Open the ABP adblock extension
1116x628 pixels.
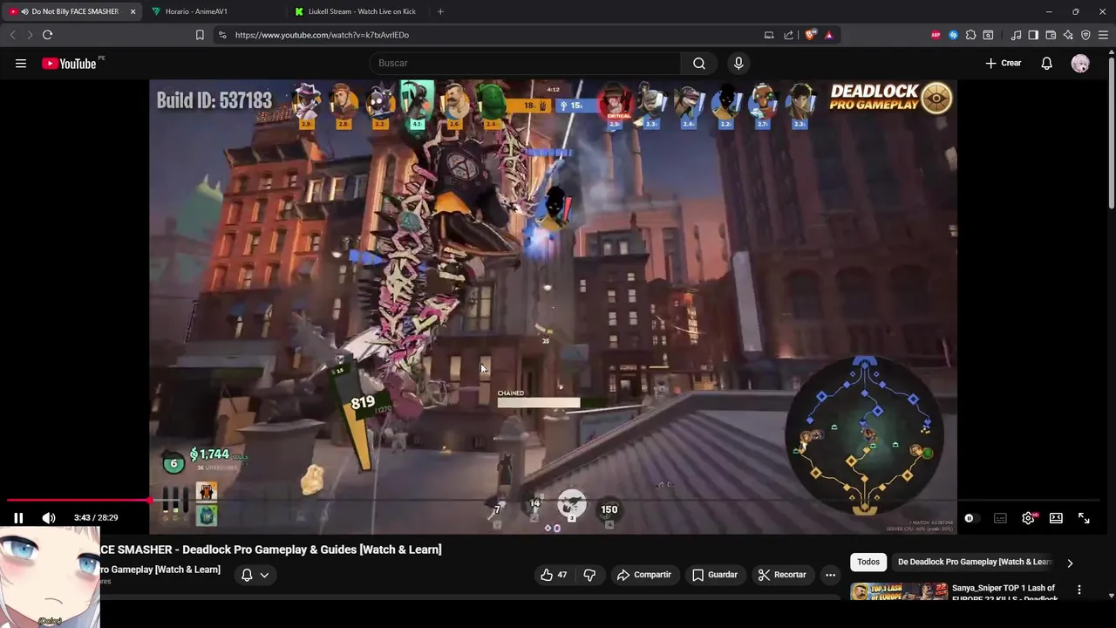coord(936,35)
